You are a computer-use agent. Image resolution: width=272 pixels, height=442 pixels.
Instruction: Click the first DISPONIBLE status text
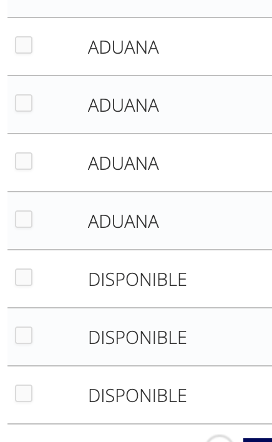tap(137, 280)
